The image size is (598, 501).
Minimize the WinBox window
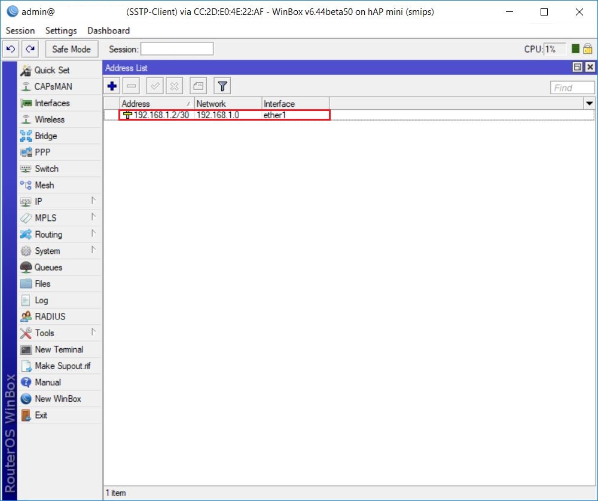[x=509, y=12]
